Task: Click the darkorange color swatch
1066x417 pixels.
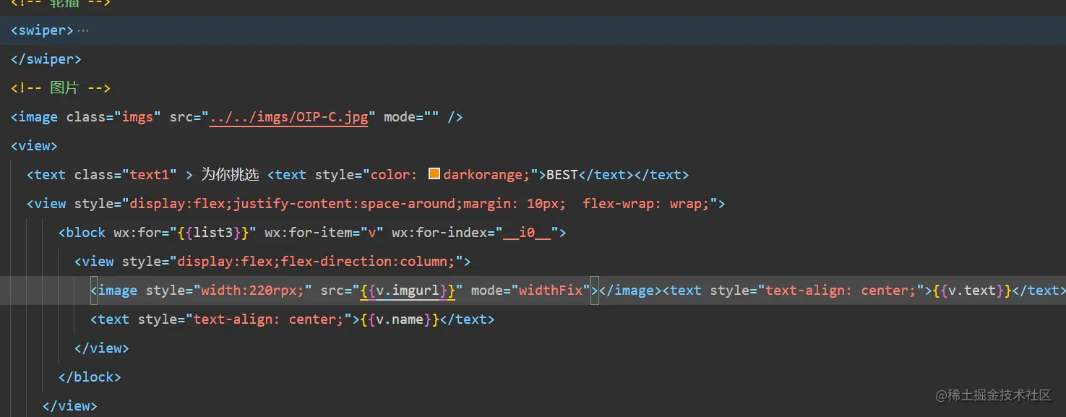Action: coord(434,174)
